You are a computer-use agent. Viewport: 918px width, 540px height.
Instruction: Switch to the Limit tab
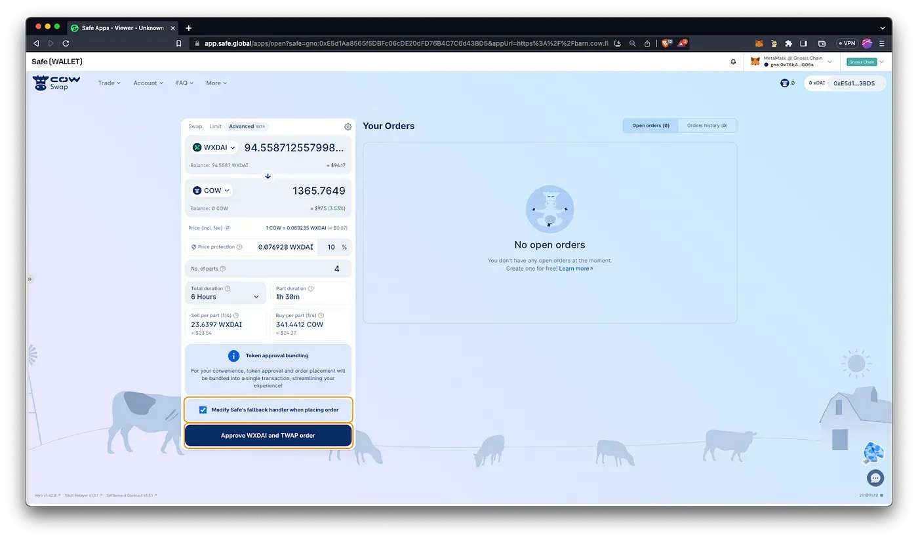tap(216, 126)
